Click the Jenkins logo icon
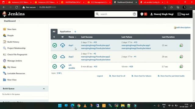Image resolution: width=195 pixels, height=109 pixels. (4, 14)
